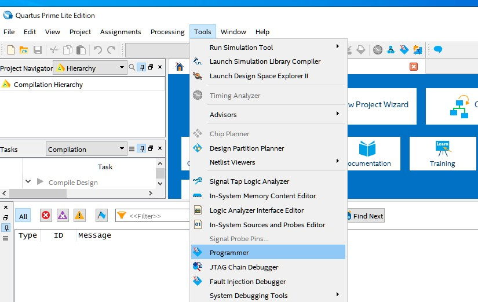Float the Tasks panel

(x=151, y=148)
